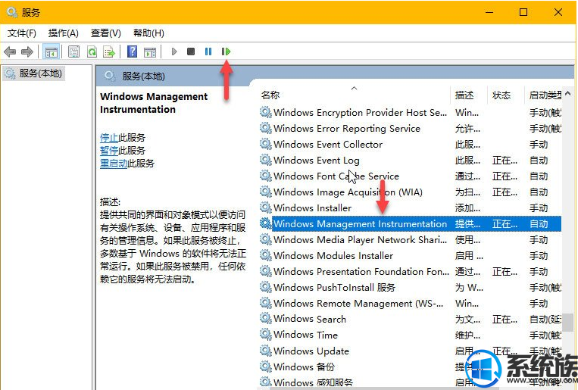This screenshot has height=390, width=578.
Task: Go back with the toolbar back arrow
Action: point(10,52)
